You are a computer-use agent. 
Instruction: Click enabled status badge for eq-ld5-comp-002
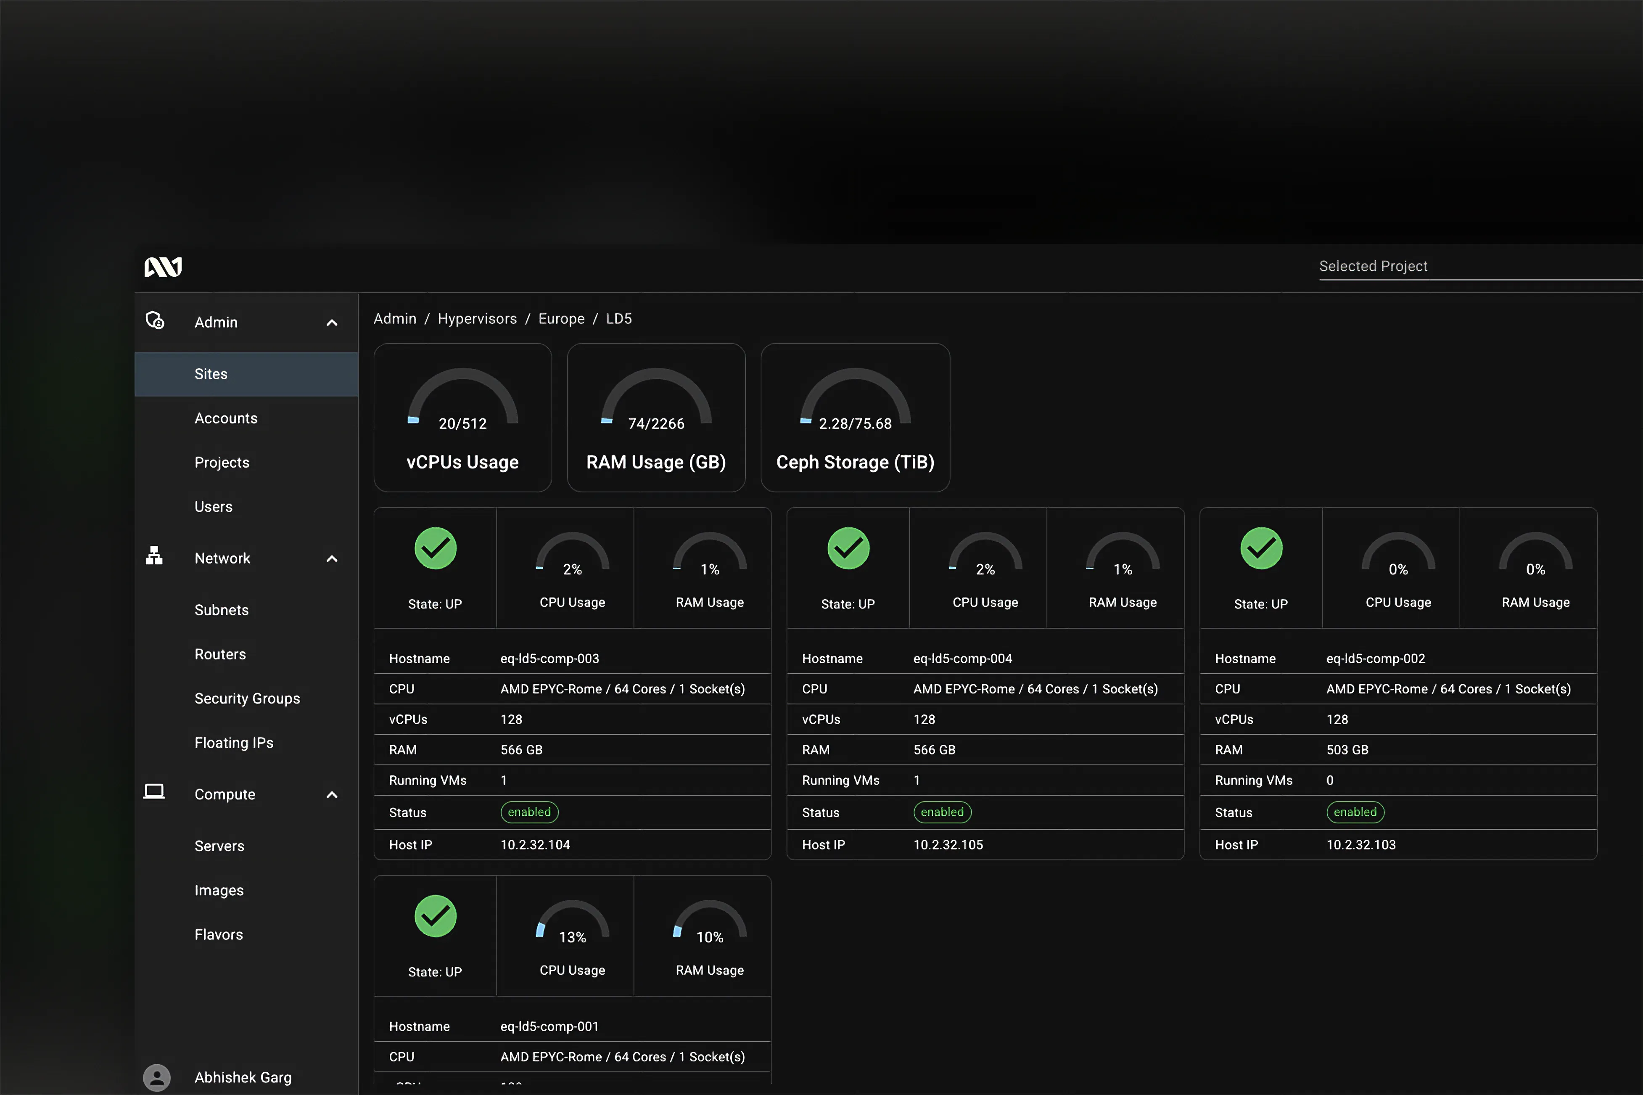[1355, 812]
